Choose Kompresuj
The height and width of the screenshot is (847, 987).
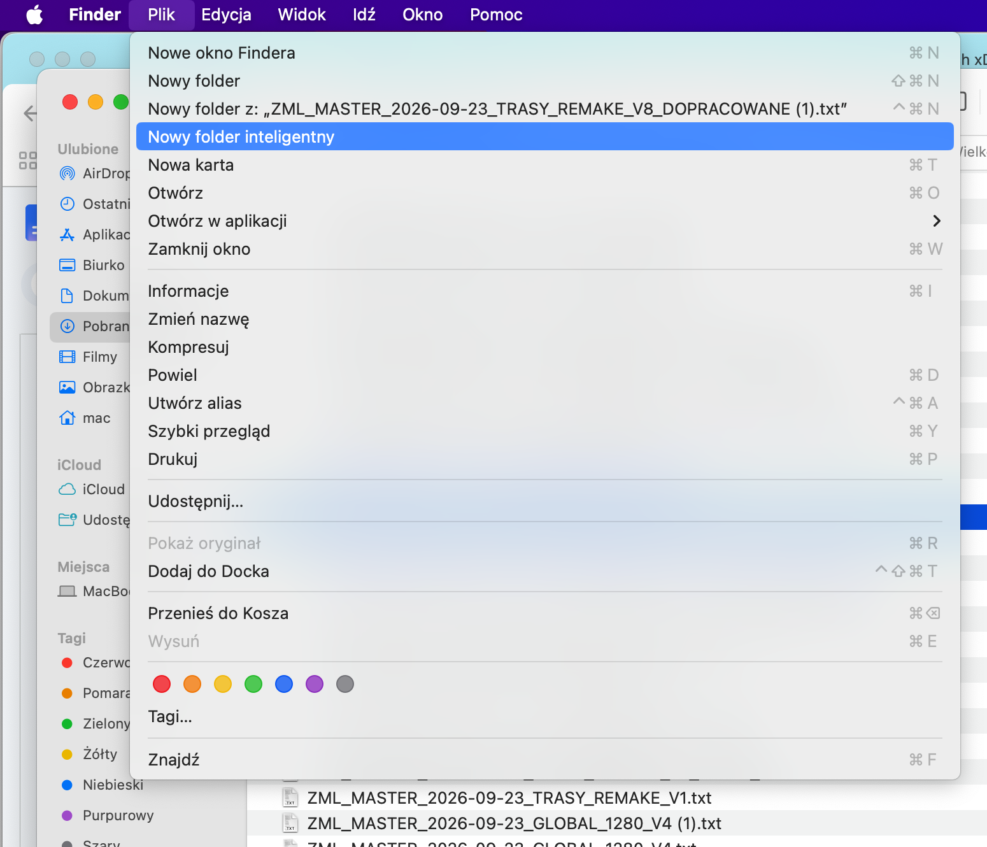point(544,347)
